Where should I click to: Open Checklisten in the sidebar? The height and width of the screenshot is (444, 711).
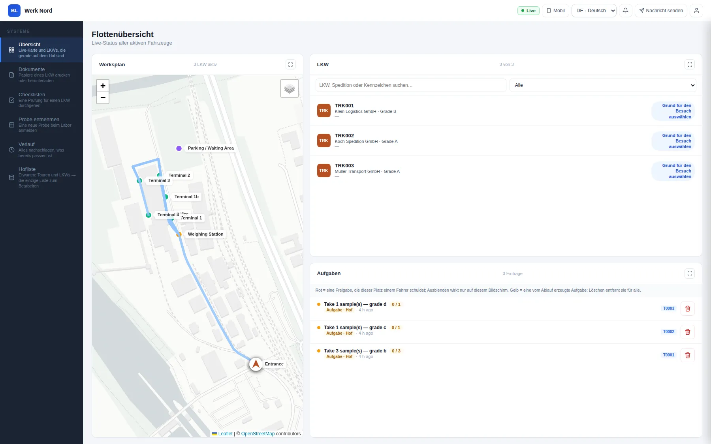coord(41,100)
